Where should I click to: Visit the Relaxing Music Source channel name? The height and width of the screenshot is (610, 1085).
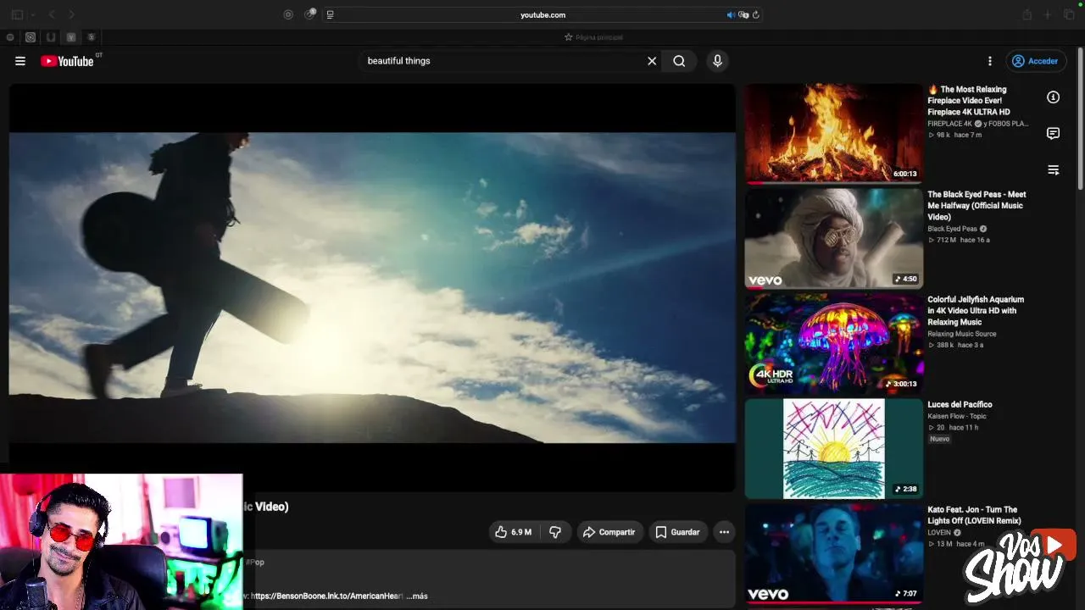(x=961, y=334)
